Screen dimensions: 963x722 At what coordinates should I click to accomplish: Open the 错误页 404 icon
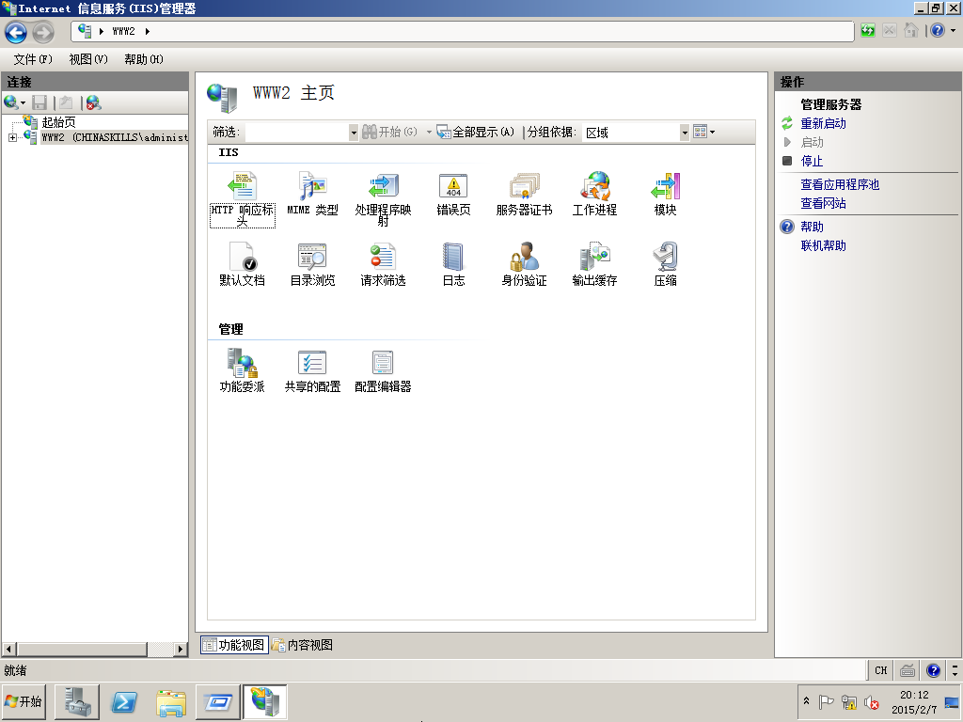pos(453,194)
